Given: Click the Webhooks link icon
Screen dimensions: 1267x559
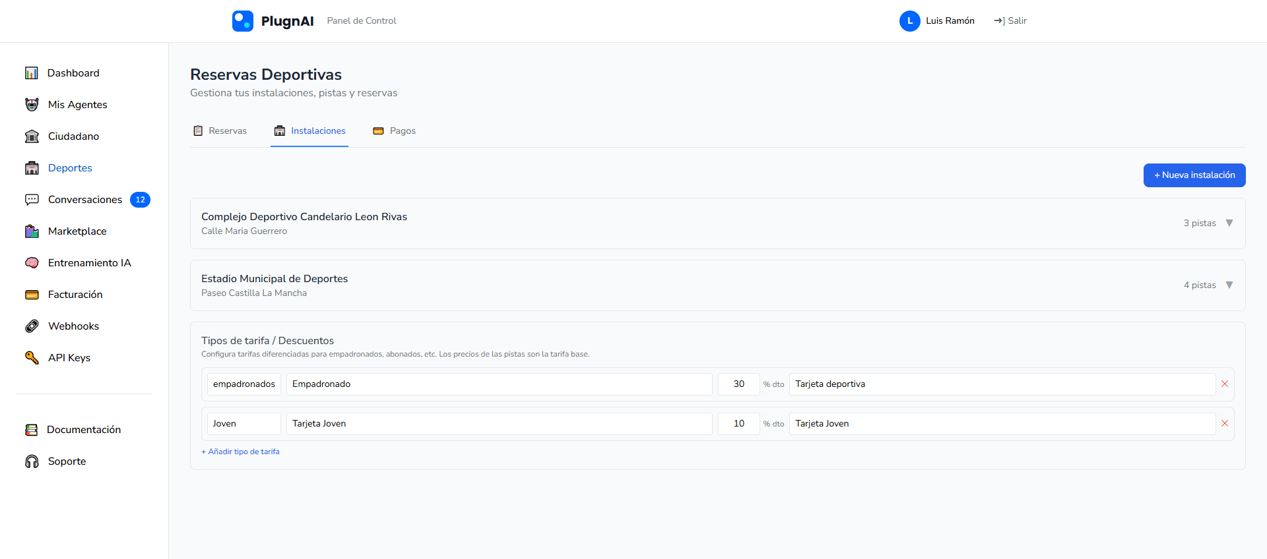Looking at the screenshot, I should (32, 326).
